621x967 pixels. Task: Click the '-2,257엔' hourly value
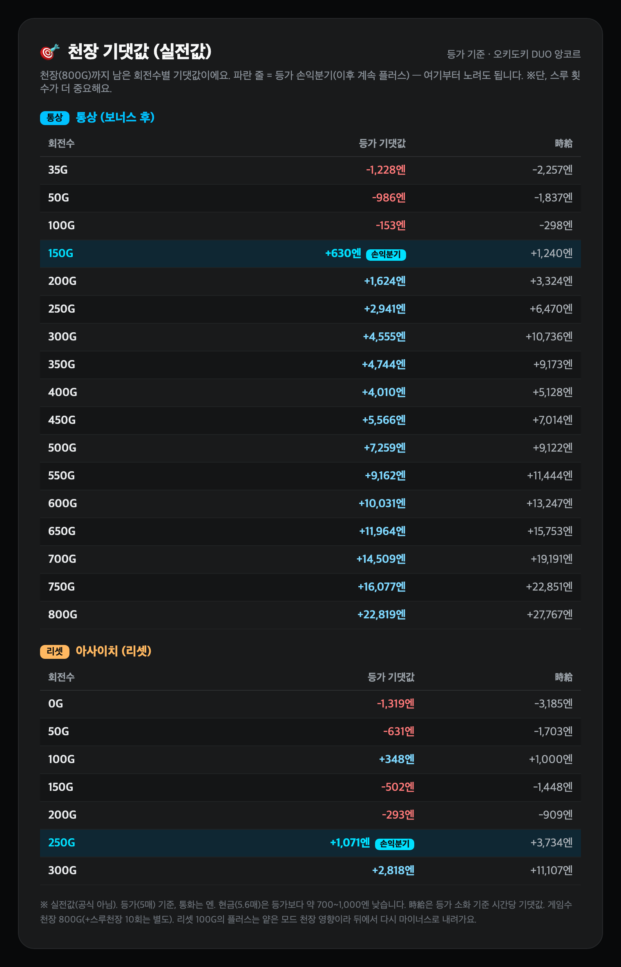click(552, 170)
